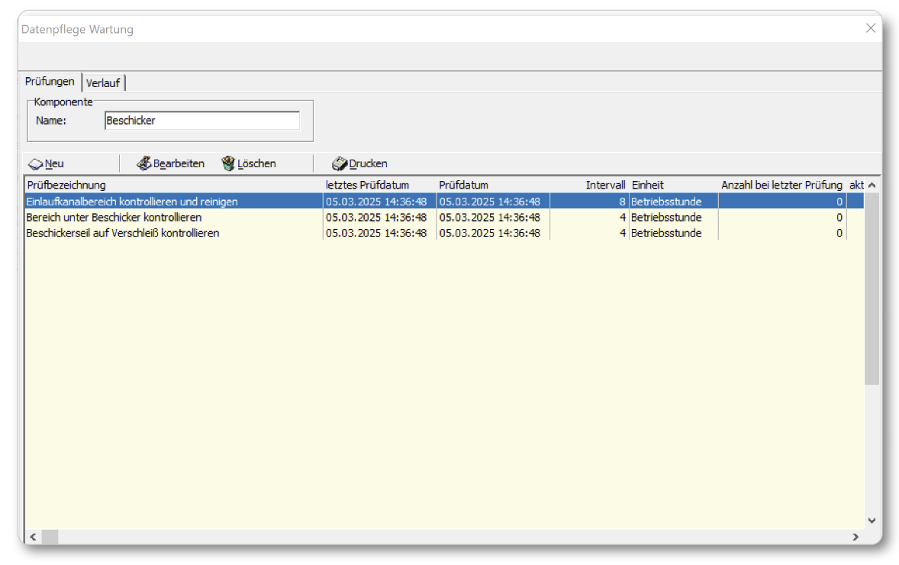Click the Neu eraser icon

pos(36,164)
